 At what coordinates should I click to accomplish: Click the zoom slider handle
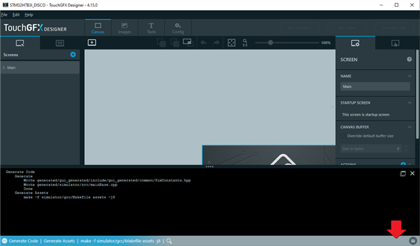pos(271,43)
